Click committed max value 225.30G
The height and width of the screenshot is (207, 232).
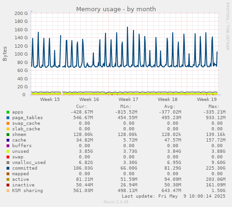[216, 168]
